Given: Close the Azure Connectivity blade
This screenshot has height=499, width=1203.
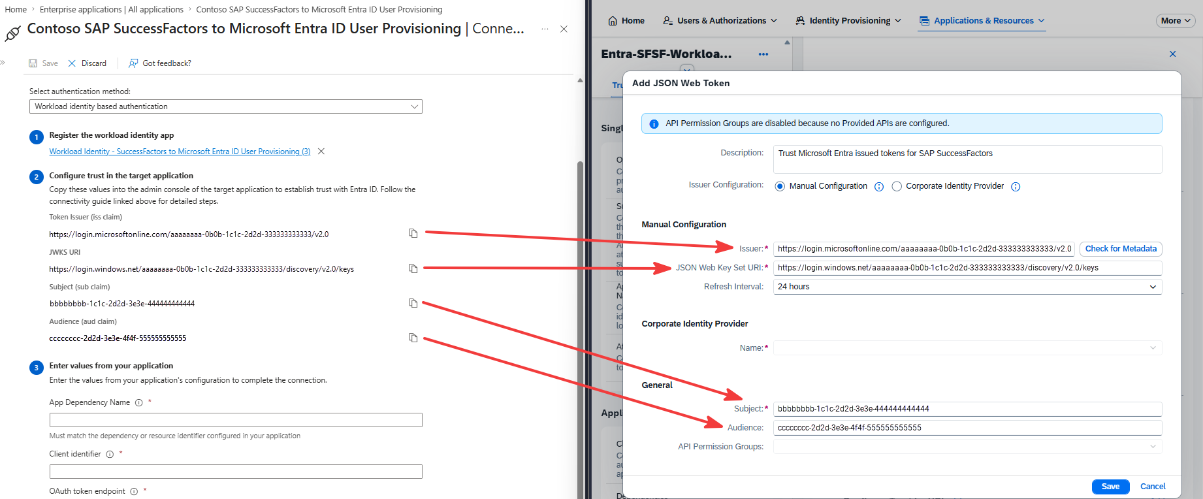Looking at the screenshot, I should pos(564,29).
